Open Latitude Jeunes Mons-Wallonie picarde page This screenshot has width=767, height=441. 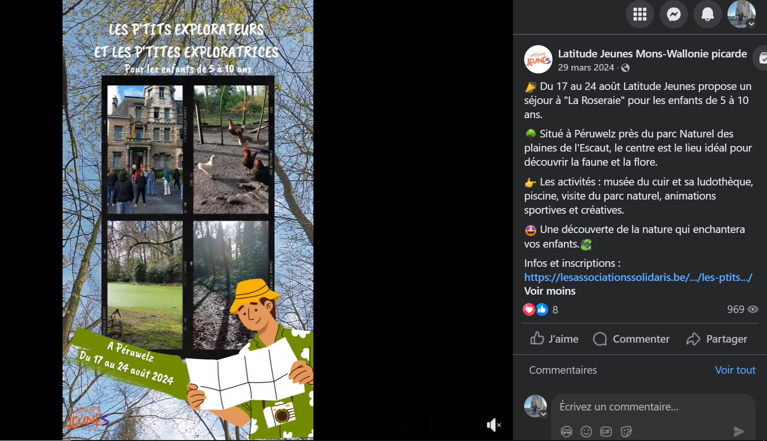(x=652, y=54)
